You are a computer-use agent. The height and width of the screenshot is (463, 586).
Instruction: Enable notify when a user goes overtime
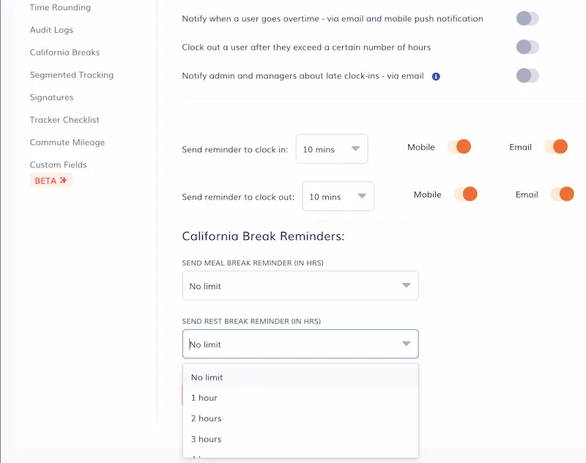point(527,18)
